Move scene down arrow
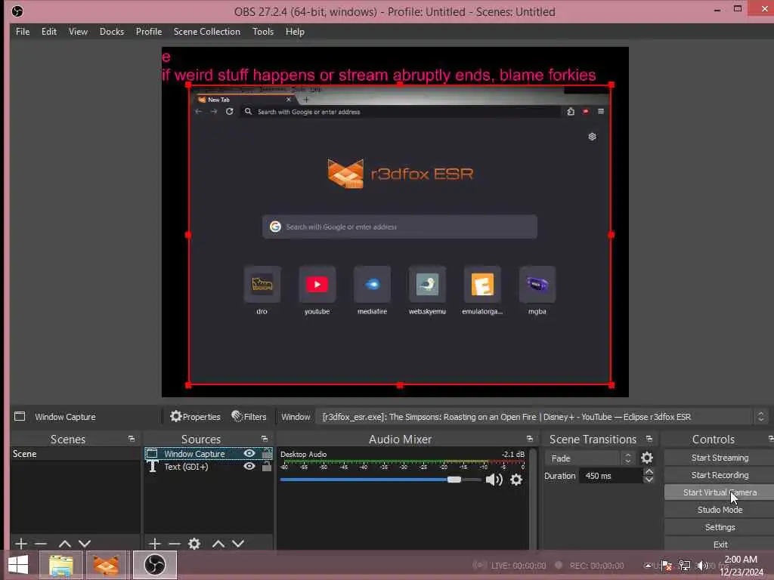This screenshot has width=774, height=580. tap(85, 544)
